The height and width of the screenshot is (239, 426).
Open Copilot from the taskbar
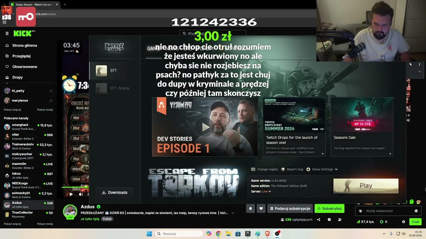point(209,234)
